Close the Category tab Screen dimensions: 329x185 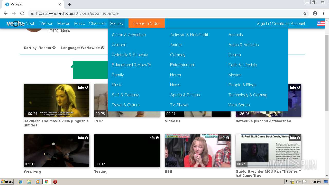tap(60, 4)
